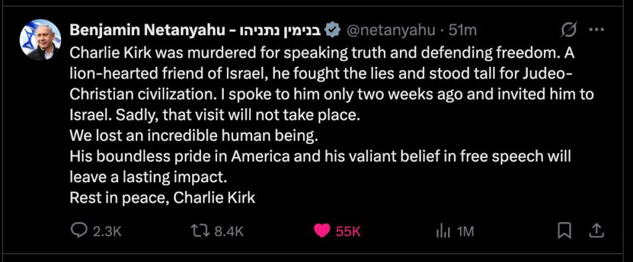
Task: Click the 55K likes count
Action: (348, 231)
